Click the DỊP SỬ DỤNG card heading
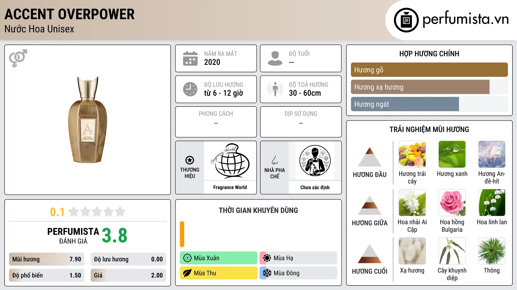This screenshot has width=517, height=290. pos(301,114)
